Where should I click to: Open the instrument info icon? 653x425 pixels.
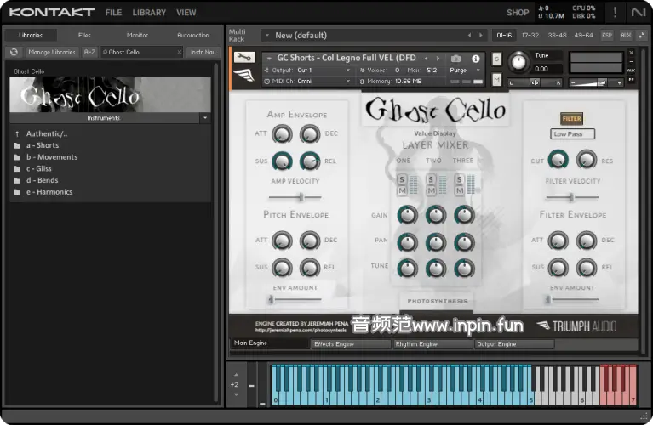coord(476,59)
